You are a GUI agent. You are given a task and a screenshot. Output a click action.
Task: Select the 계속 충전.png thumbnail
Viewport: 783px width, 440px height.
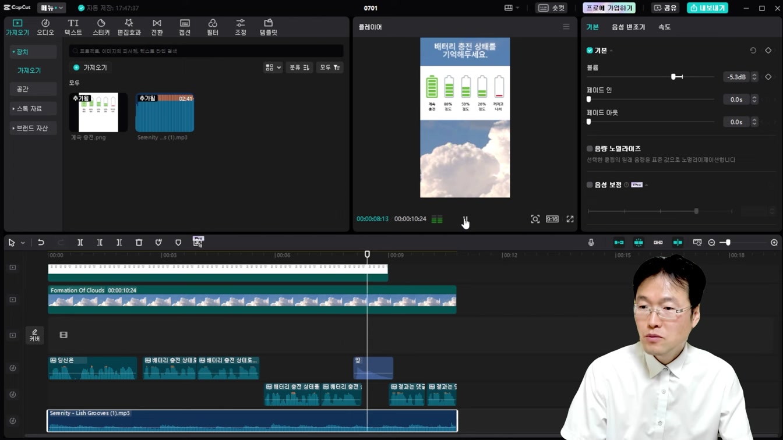(98, 112)
